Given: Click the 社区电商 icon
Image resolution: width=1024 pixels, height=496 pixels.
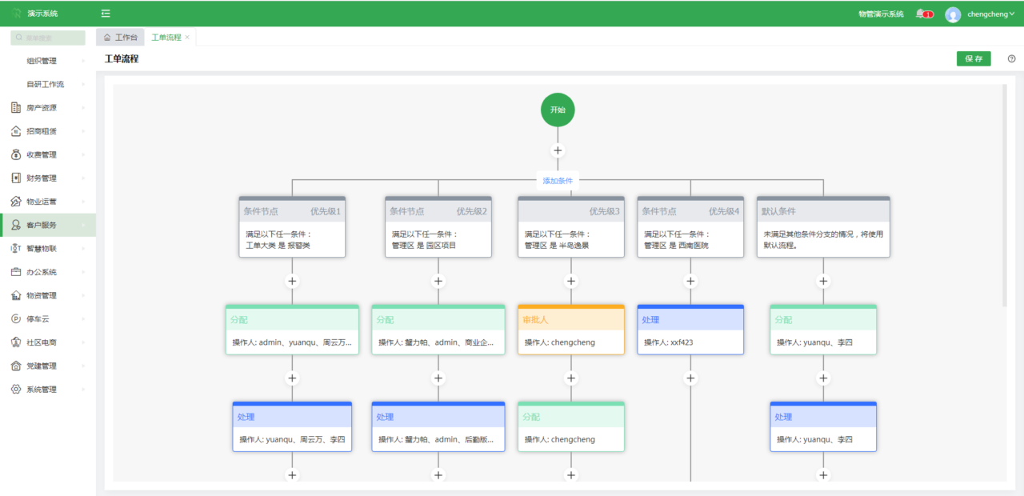Looking at the screenshot, I should (x=16, y=342).
